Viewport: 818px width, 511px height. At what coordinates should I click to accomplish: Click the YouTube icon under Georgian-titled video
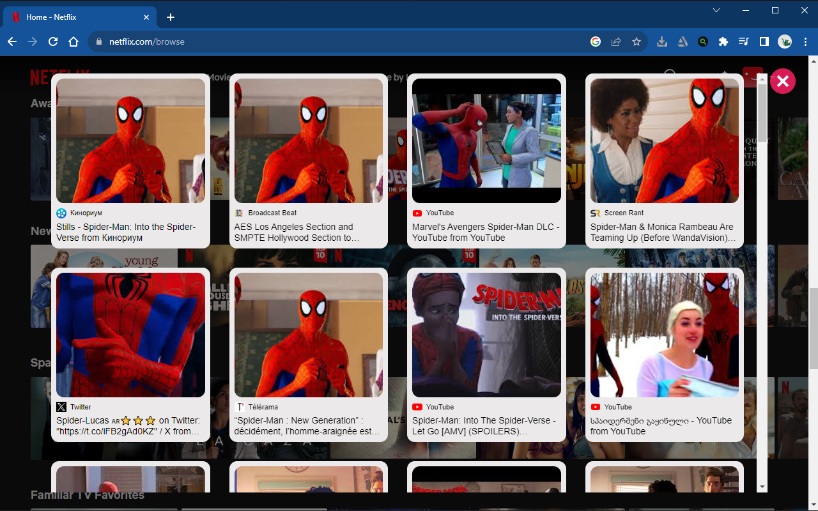coord(596,407)
